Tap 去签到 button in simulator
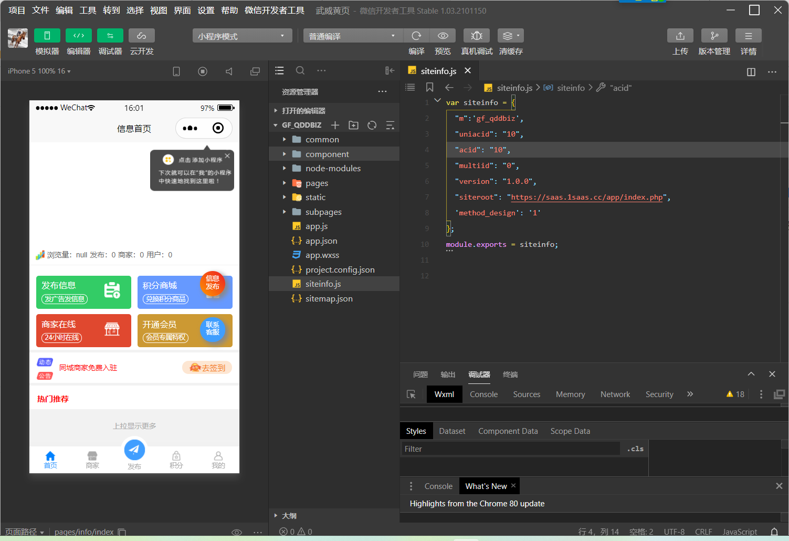Viewport: 789px width, 541px height. 207,368
